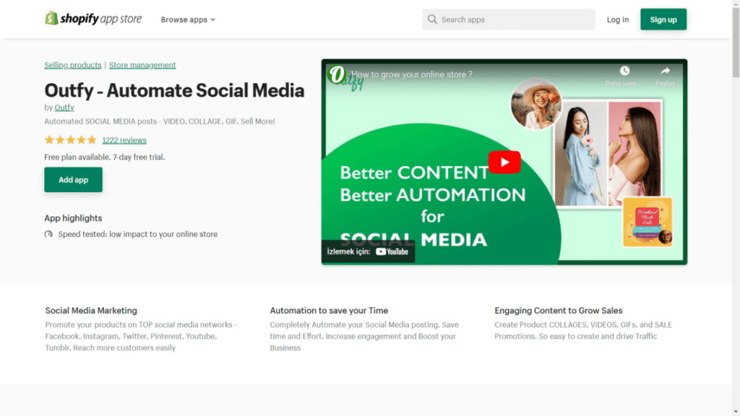Click the Outfy channel logo in video
This screenshot has height=416, width=740.
click(x=337, y=74)
